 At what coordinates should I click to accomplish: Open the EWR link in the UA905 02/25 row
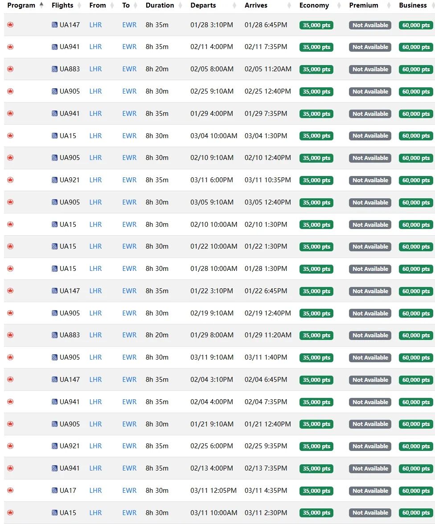click(x=129, y=91)
